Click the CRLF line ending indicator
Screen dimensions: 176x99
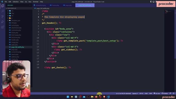click(x=146, y=94)
